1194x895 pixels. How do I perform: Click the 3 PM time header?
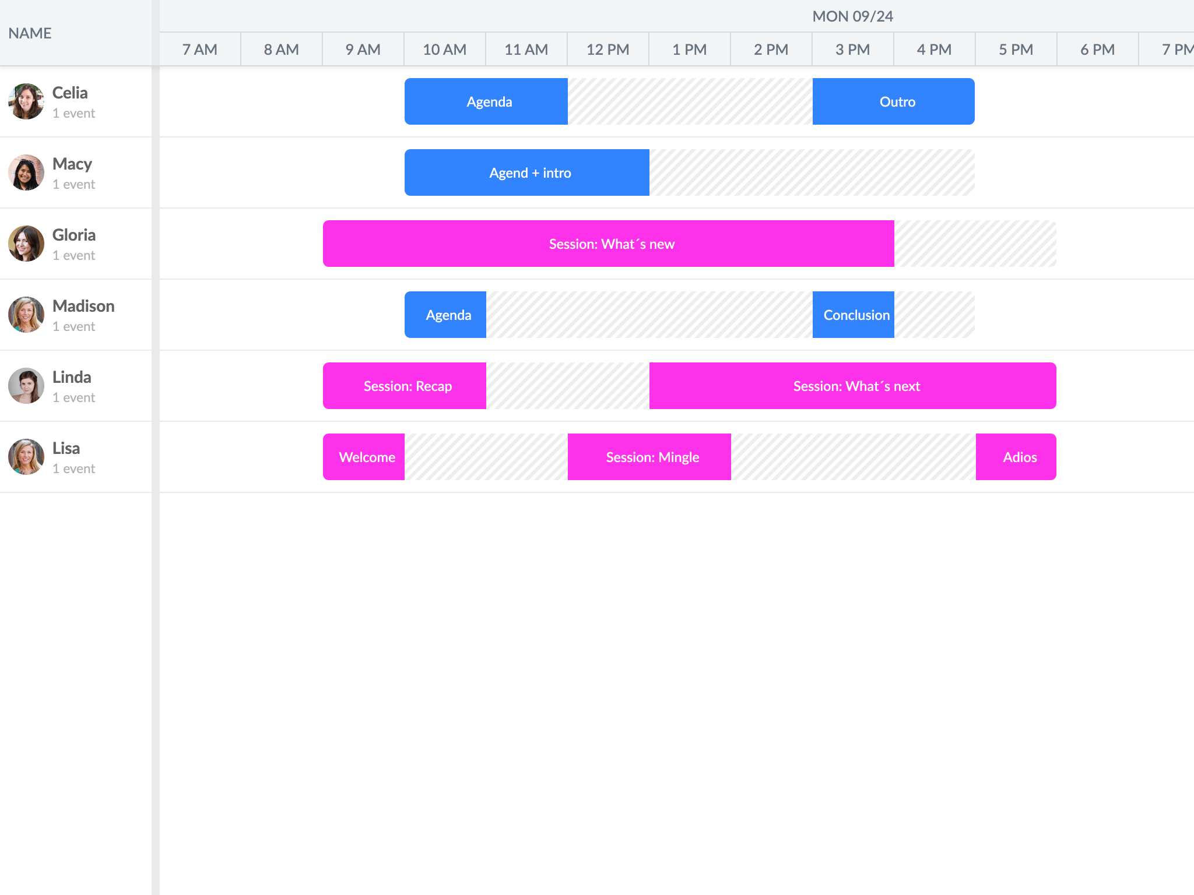[853, 50]
